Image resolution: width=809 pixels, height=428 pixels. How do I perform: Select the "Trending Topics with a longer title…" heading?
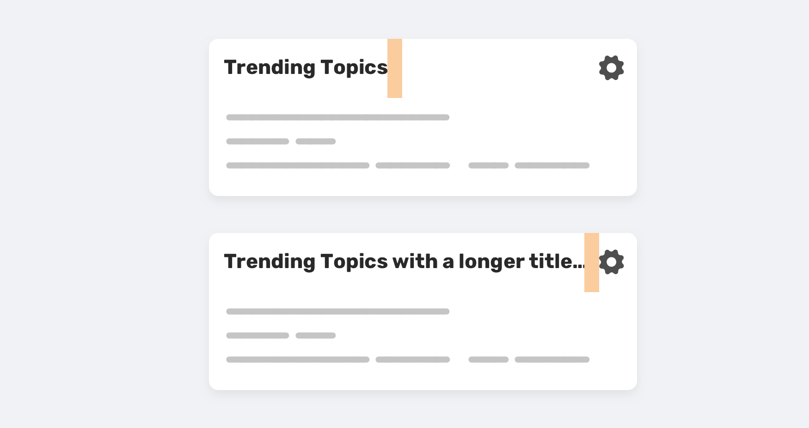pyautogui.click(x=404, y=262)
